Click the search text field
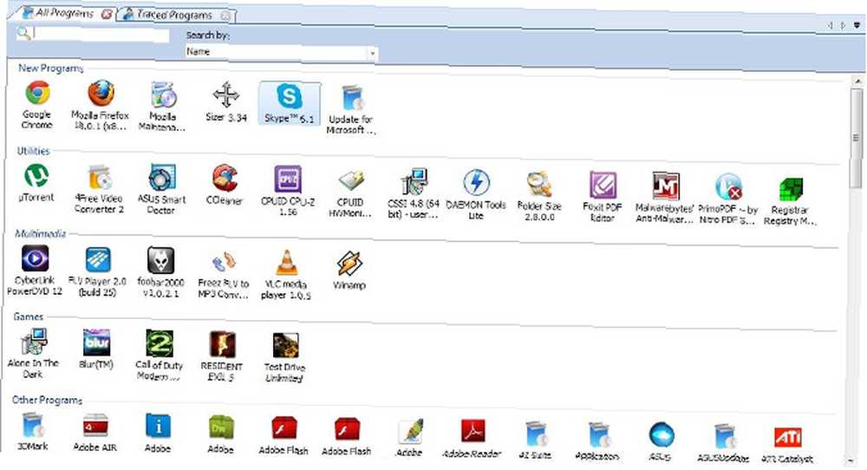The width and height of the screenshot is (867, 470). [x=101, y=36]
